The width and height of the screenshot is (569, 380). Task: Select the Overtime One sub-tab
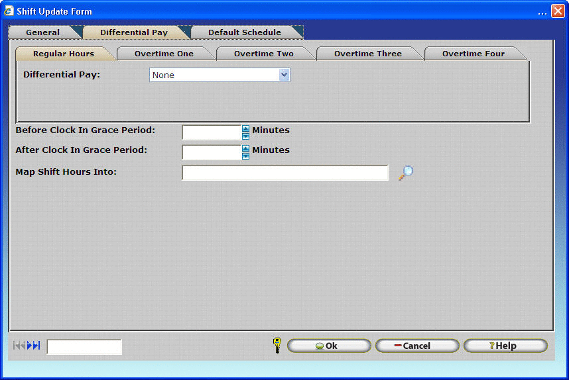[164, 54]
